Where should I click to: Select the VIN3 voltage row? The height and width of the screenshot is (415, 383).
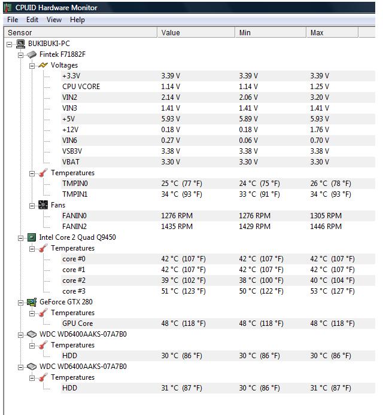pos(218,108)
